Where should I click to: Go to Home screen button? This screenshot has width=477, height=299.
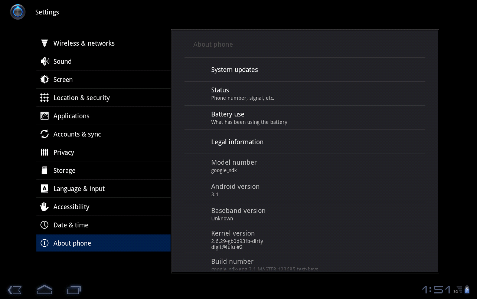pyautogui.click(x=45, y=289)
